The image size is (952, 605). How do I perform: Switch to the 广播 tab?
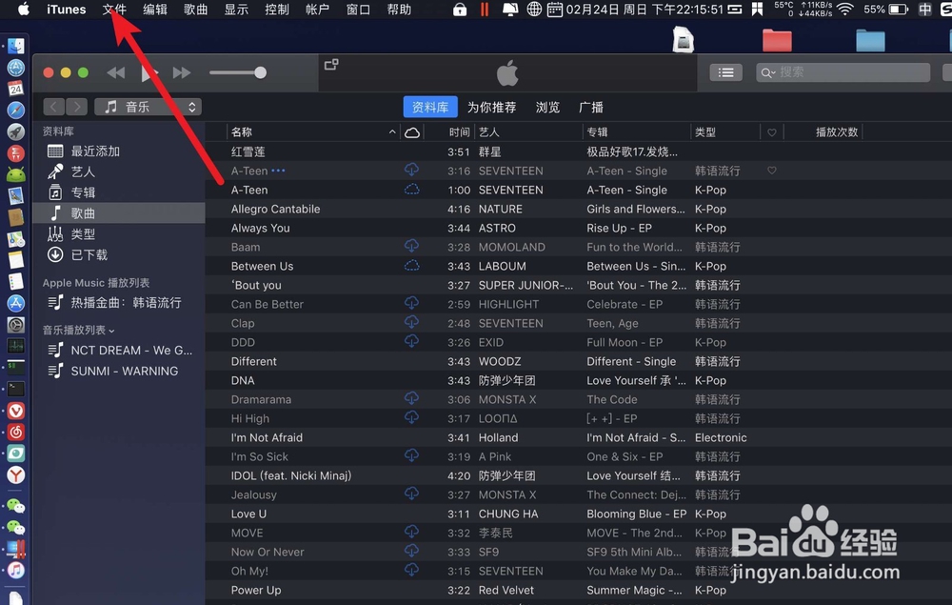[x=591, y=108]
